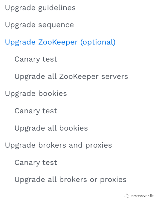The image size is (159, 202).
Task: Click the word sequence in second entry
Action: point(56,25)
